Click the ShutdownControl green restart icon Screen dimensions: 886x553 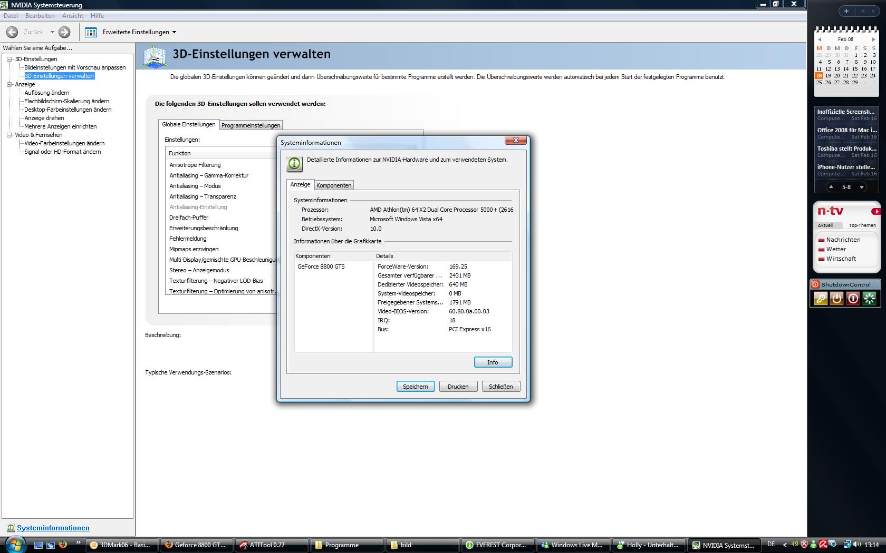pos(869,299)
